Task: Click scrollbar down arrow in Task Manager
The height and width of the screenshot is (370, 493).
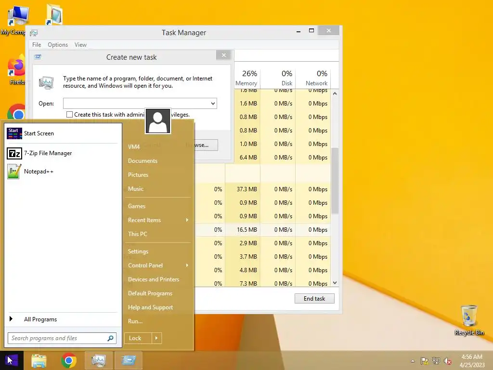Action: pos(335,283)
